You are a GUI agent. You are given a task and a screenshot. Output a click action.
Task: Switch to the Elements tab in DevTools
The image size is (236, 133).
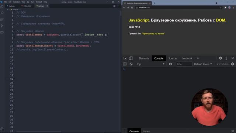tap(144, 58)
